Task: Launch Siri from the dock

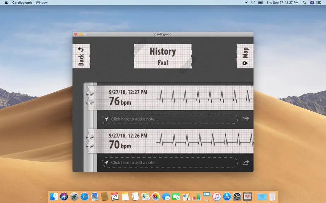Action: [x=64, y=196]
